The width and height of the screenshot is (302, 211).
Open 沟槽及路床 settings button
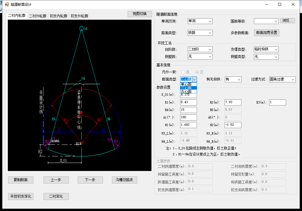[x=124, y=180]
